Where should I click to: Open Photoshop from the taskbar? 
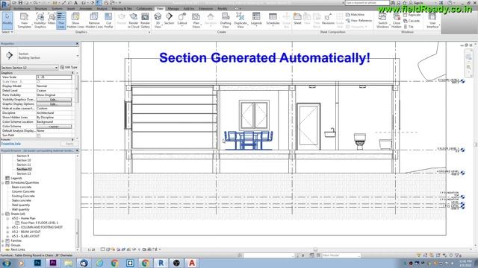pos(38,263)
